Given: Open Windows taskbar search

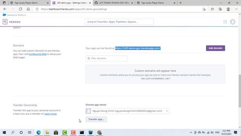Looking at the screenshot, I should 13,133.
